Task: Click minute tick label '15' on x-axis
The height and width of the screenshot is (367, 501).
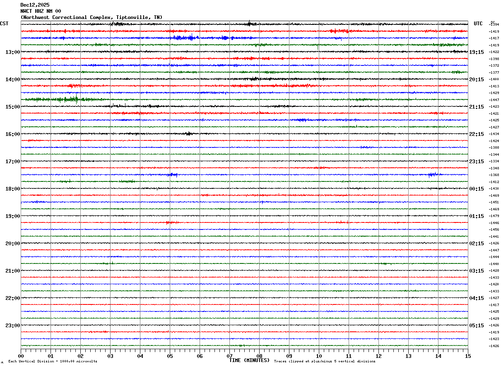Action: (468, 356)
